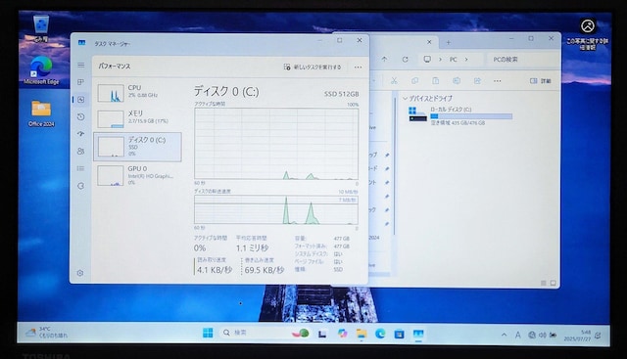Open the App history icon in Task Manager
This screenshot has width=627, height=359.
pyautogui.click(x=80, y=116)
